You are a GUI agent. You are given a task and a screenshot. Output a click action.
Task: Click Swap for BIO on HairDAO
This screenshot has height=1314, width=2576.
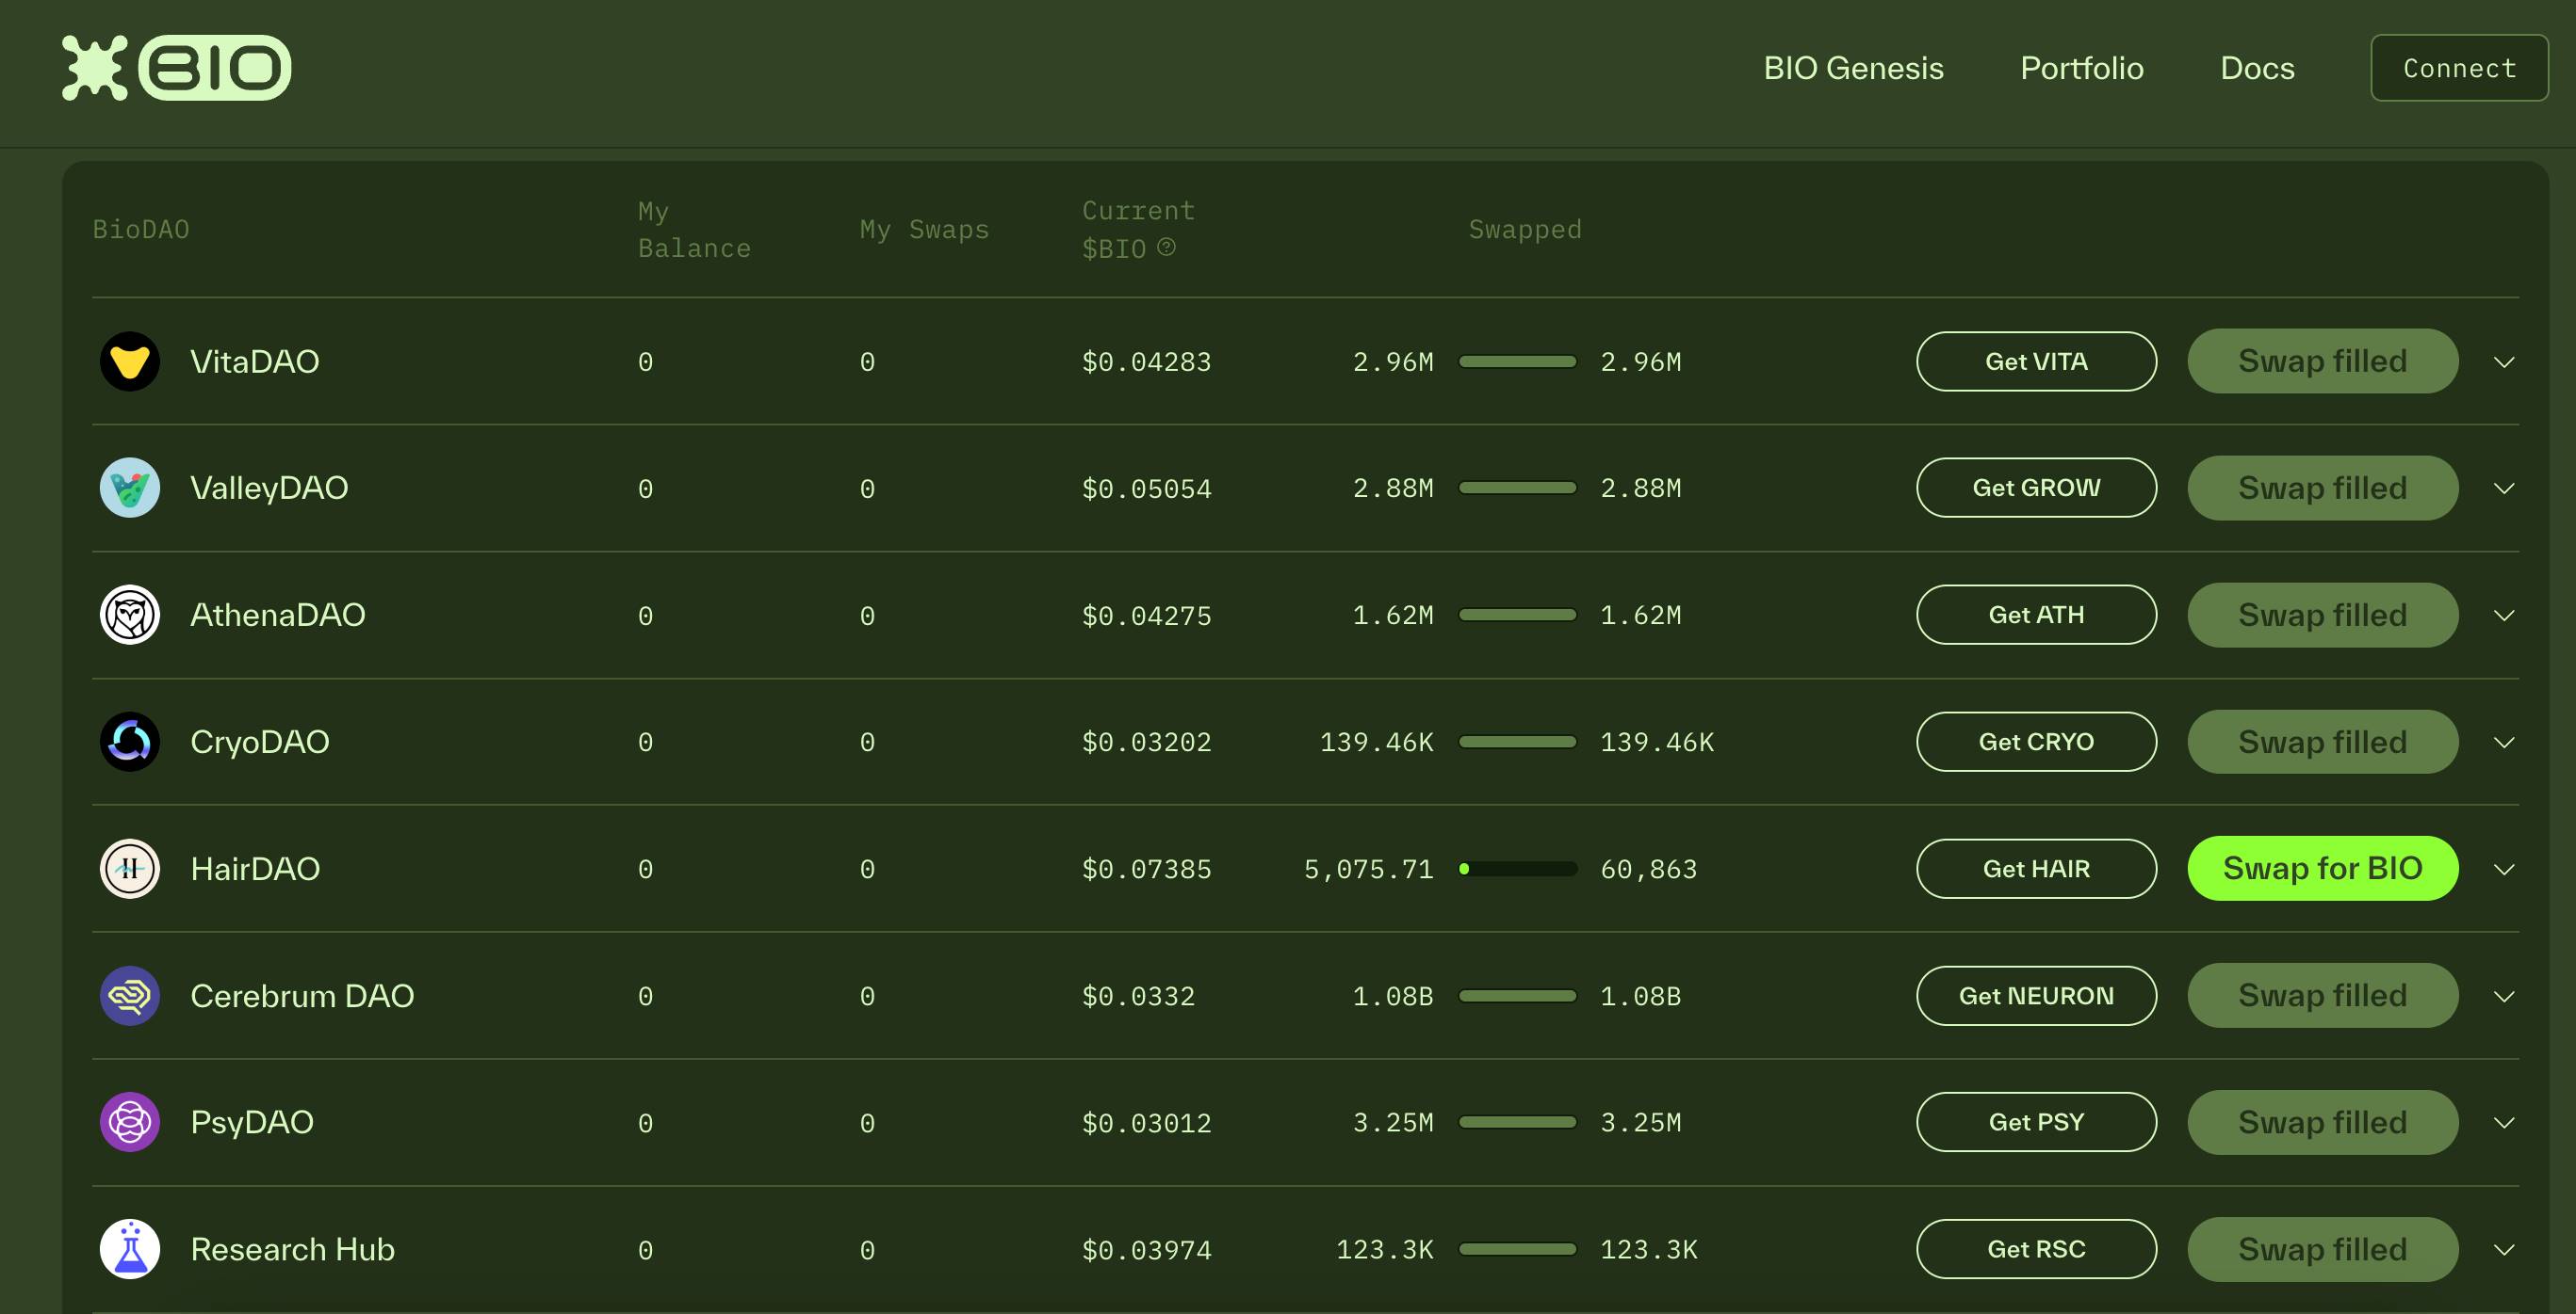(2323, 868)
